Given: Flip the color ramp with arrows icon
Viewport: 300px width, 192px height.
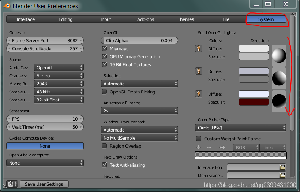Looking at the screenshot, I should coord(222,147).
